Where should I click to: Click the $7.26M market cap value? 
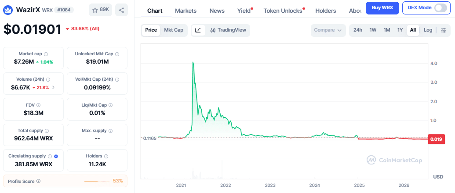coord(24,62)
